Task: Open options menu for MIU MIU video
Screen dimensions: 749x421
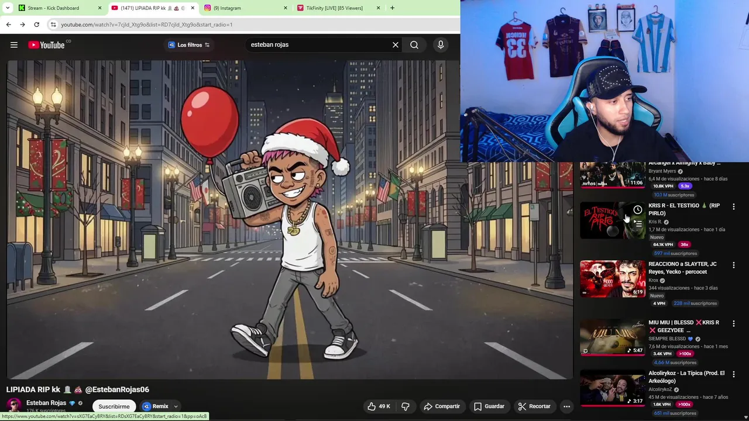Action: pyautogui.click(x=734, y=323)
